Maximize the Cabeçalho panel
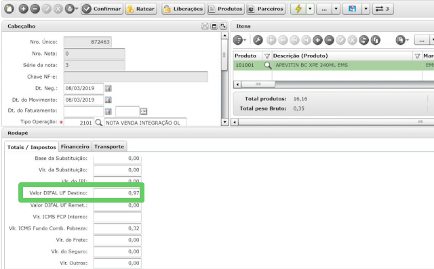Image resolution: width=434 pixels, height=269 pixels. 214,26
